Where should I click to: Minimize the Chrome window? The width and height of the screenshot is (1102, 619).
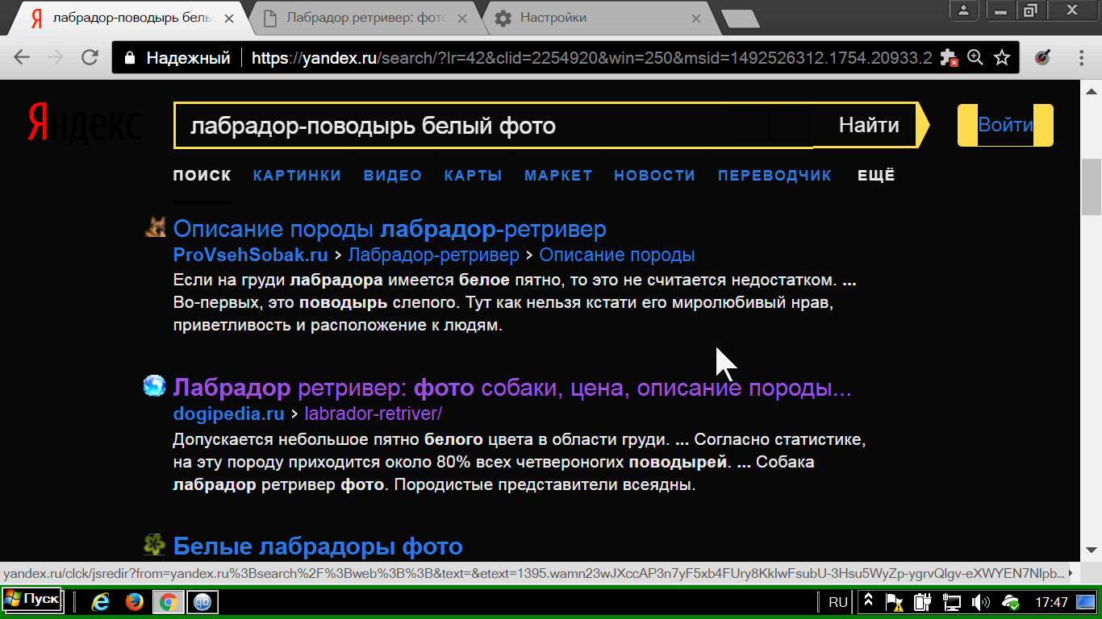coord(1001,10)
